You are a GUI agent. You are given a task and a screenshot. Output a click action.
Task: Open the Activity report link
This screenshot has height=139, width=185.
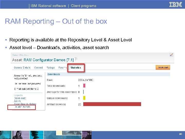(x=17, y=101)
